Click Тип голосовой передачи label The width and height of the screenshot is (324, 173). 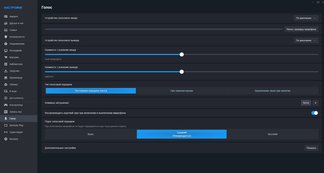(x=59, y=85)
